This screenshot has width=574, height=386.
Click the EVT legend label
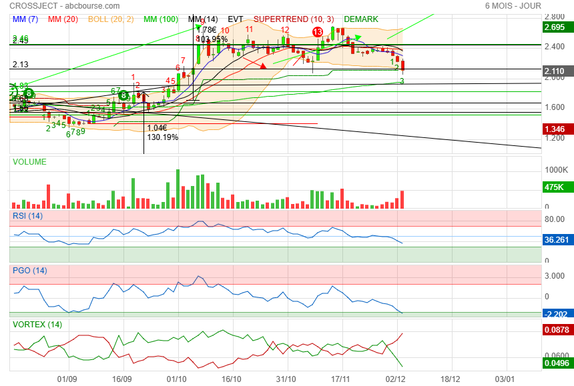(236, 19)
